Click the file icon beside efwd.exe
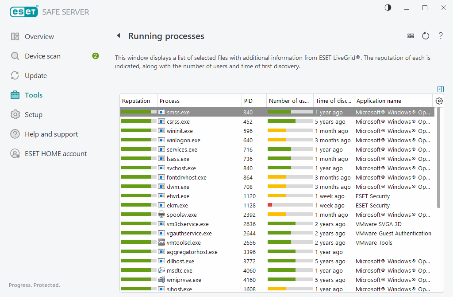This screenshot has width=453, height=297. tap(161, 196)
